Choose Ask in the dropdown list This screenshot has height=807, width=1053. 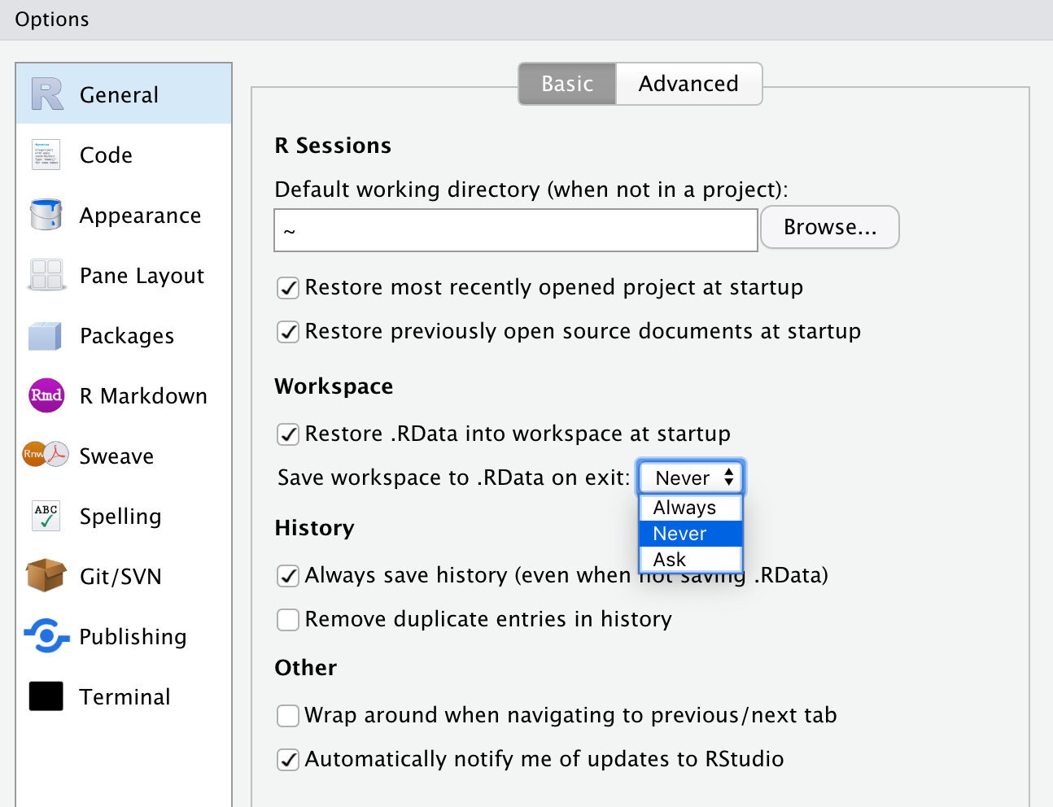(690, 560)
